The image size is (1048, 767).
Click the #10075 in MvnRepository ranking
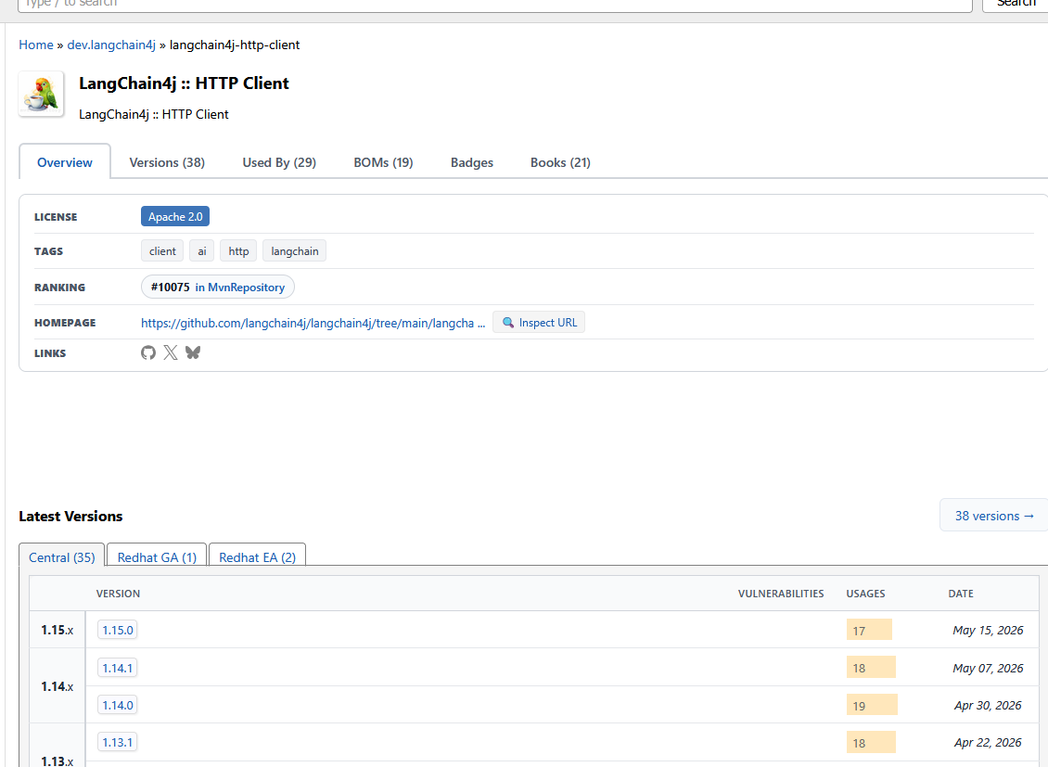[x=218, y=288]
